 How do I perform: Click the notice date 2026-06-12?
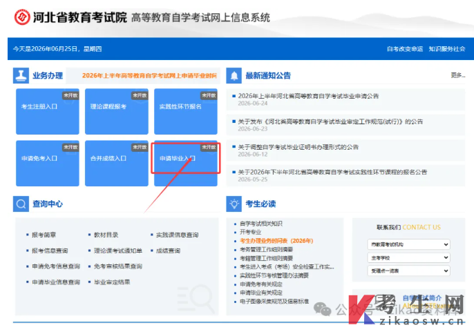[x=253, y=155]
